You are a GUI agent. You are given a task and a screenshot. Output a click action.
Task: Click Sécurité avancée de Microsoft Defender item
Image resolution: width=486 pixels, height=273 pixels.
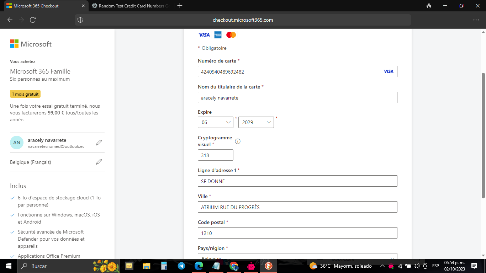[51, 239]
